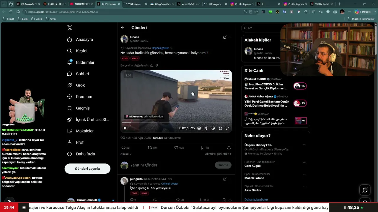Click the Grok icon on lucass's post
Screen dimensions: 378x212
click(x=225, y=37)
